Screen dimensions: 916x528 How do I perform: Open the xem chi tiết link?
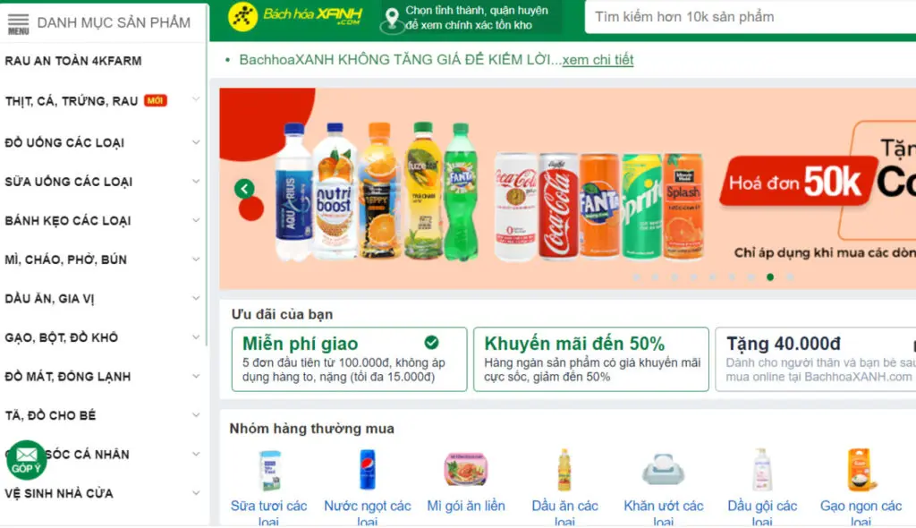coord(598,60)
